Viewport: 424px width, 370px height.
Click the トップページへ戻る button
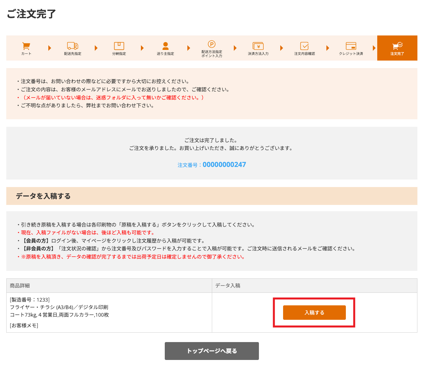[212, 351]
